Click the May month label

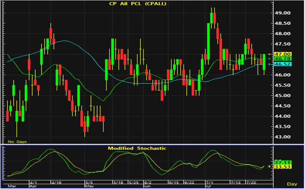pos(90,186)
